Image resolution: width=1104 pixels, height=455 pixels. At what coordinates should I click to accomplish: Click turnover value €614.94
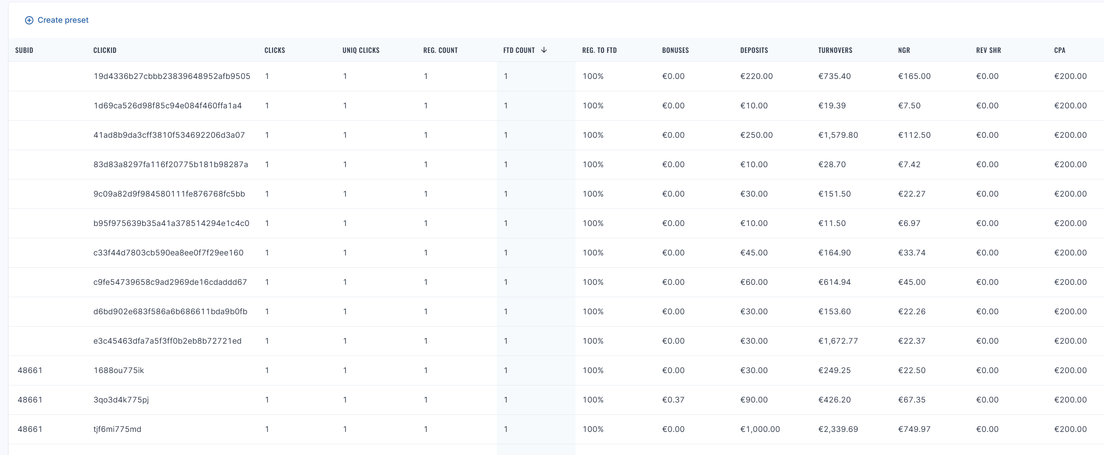click(x=834, y=282)
